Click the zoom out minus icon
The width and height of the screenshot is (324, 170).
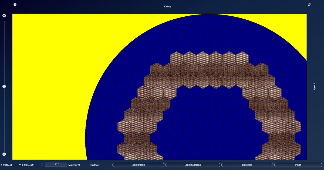pyautogui.click(x=4, y=154)
